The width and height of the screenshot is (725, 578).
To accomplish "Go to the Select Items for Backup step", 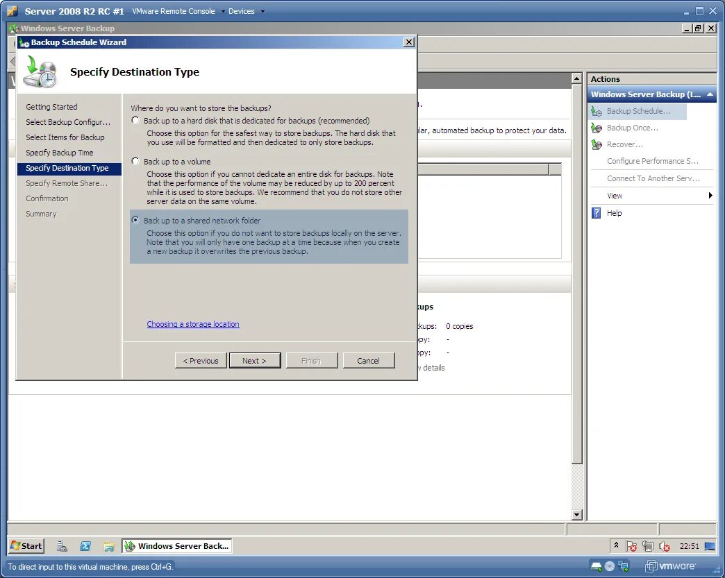I will pyautogui.click(x=65, y=137).
